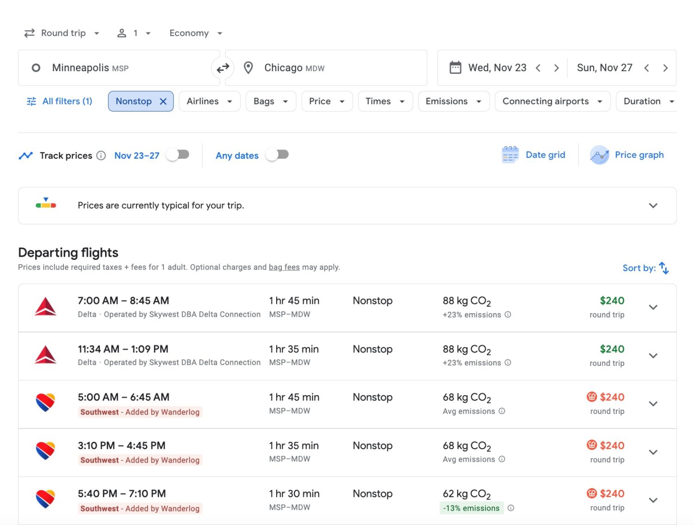Click the Southwest heart logo on 5:00 AM flight

click(45, 403)
